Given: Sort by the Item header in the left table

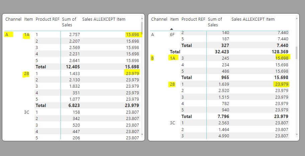Looking at the screenshot, I should (28, 19).
